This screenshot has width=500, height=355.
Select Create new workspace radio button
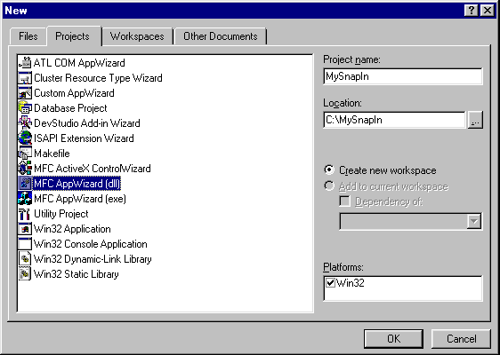pyautogui.click(x=329, y=170)
